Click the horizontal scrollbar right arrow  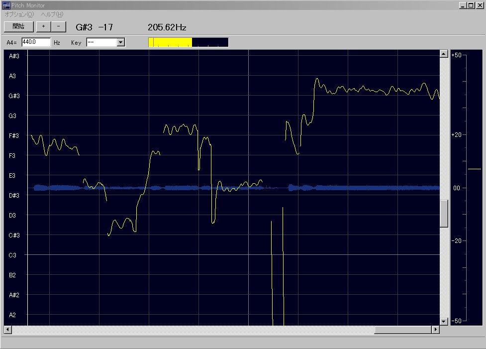(x=435, y=330)
